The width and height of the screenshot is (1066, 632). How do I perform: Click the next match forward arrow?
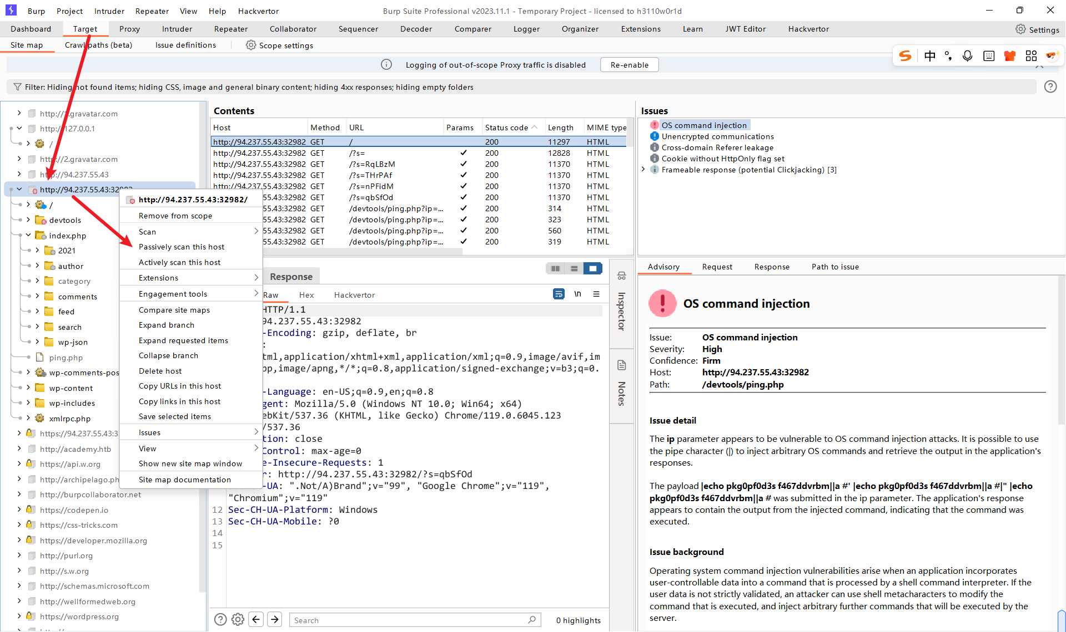[x=275, y=619]
